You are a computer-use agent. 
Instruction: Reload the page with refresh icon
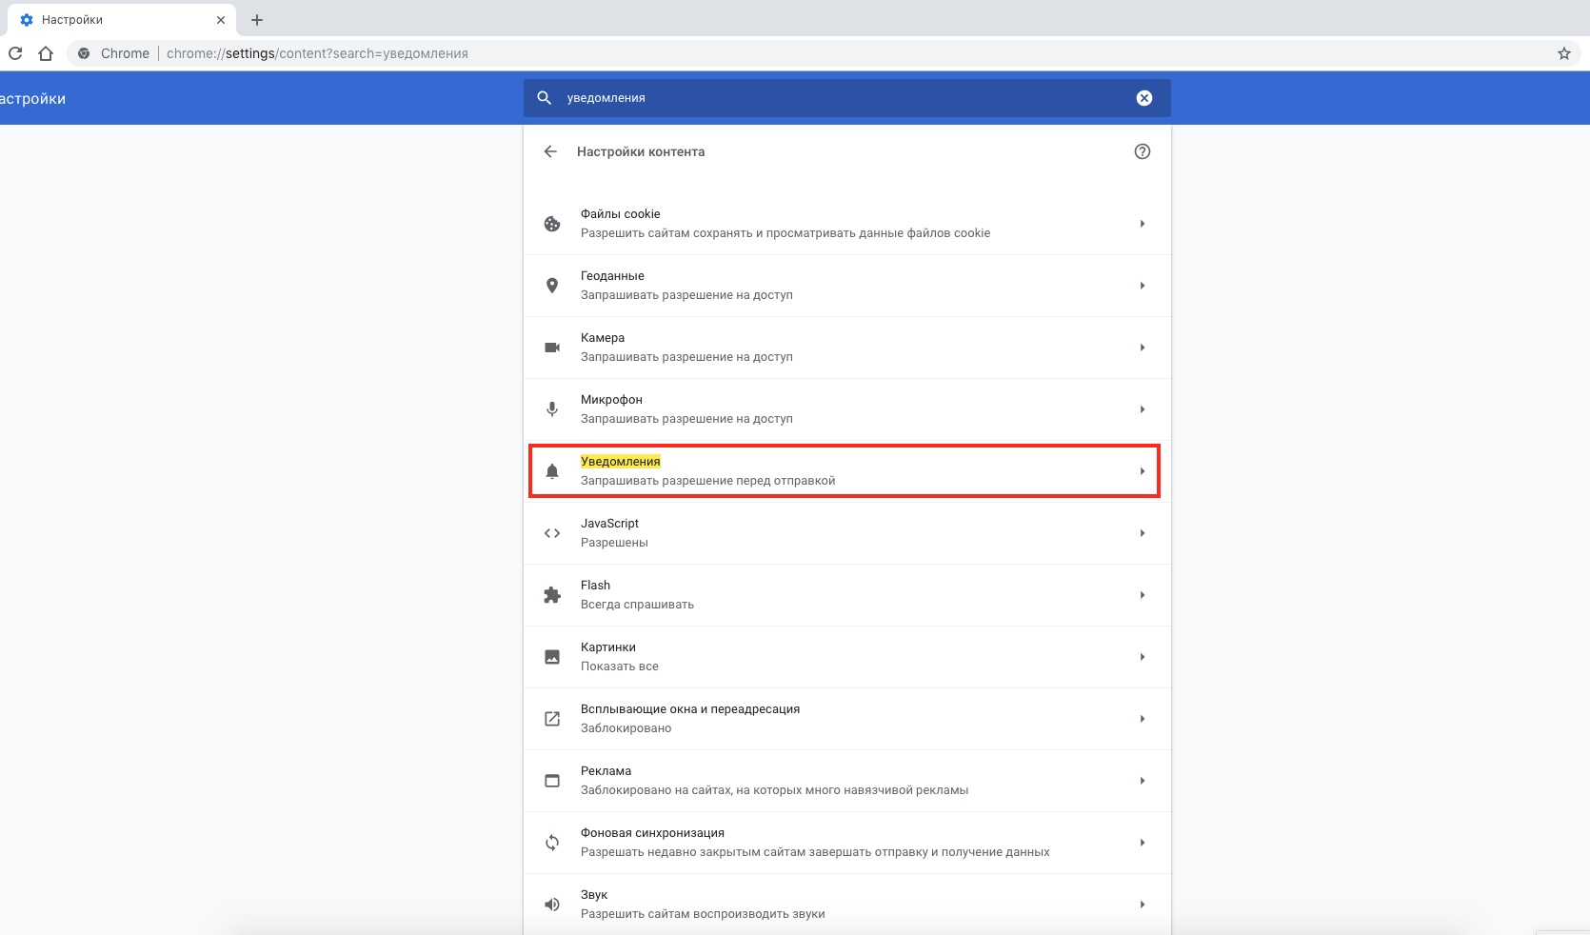click(15, 53)
